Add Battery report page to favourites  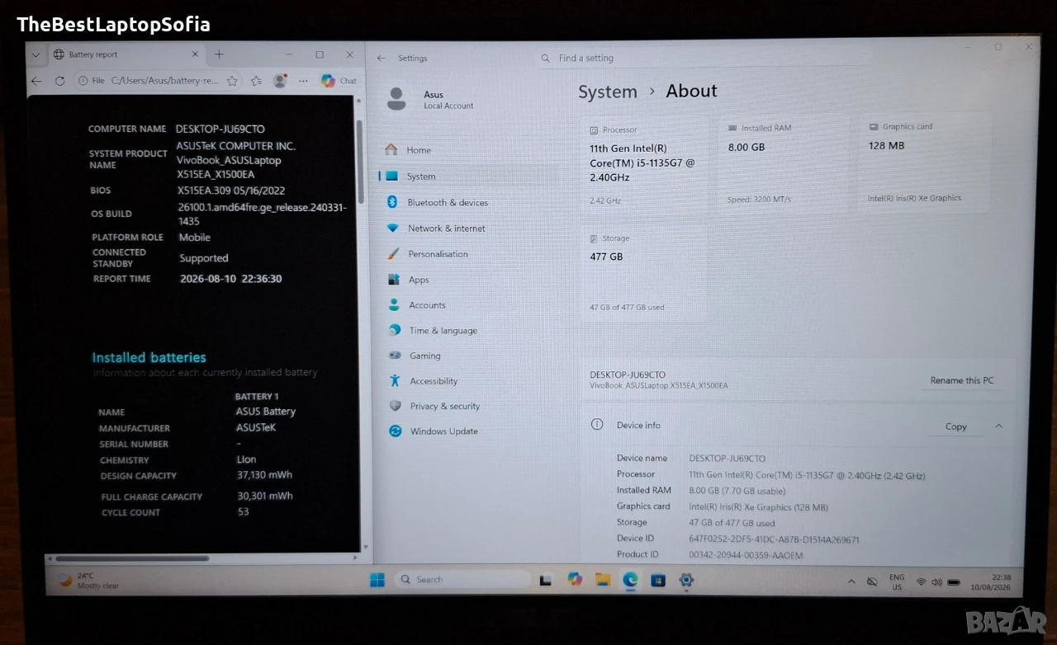[232, 81]
